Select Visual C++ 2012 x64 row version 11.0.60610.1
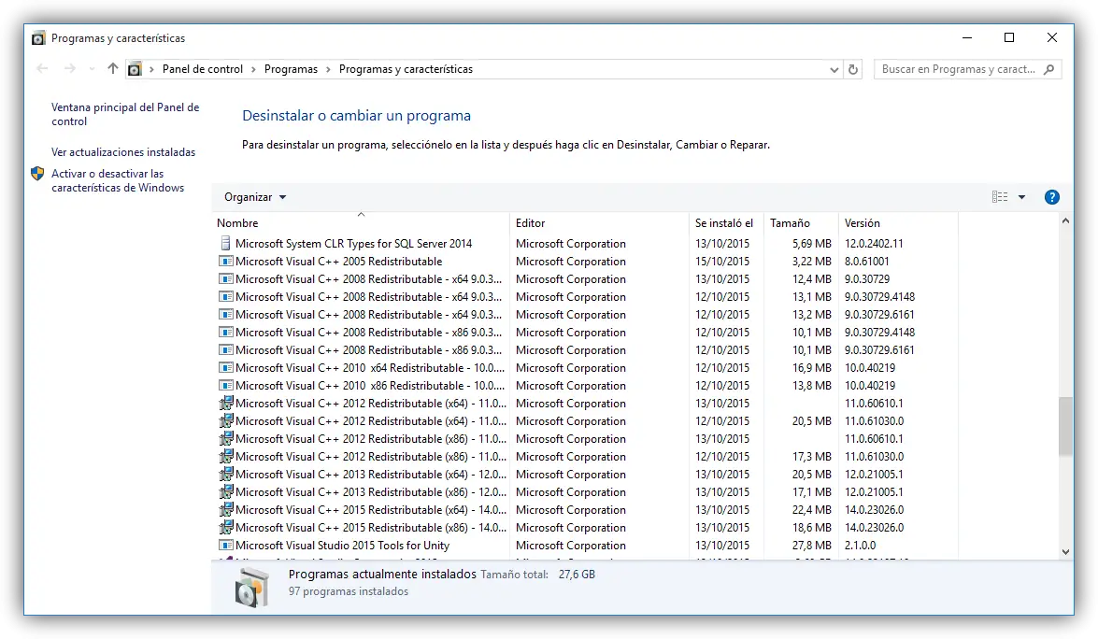 coord(586,404)
